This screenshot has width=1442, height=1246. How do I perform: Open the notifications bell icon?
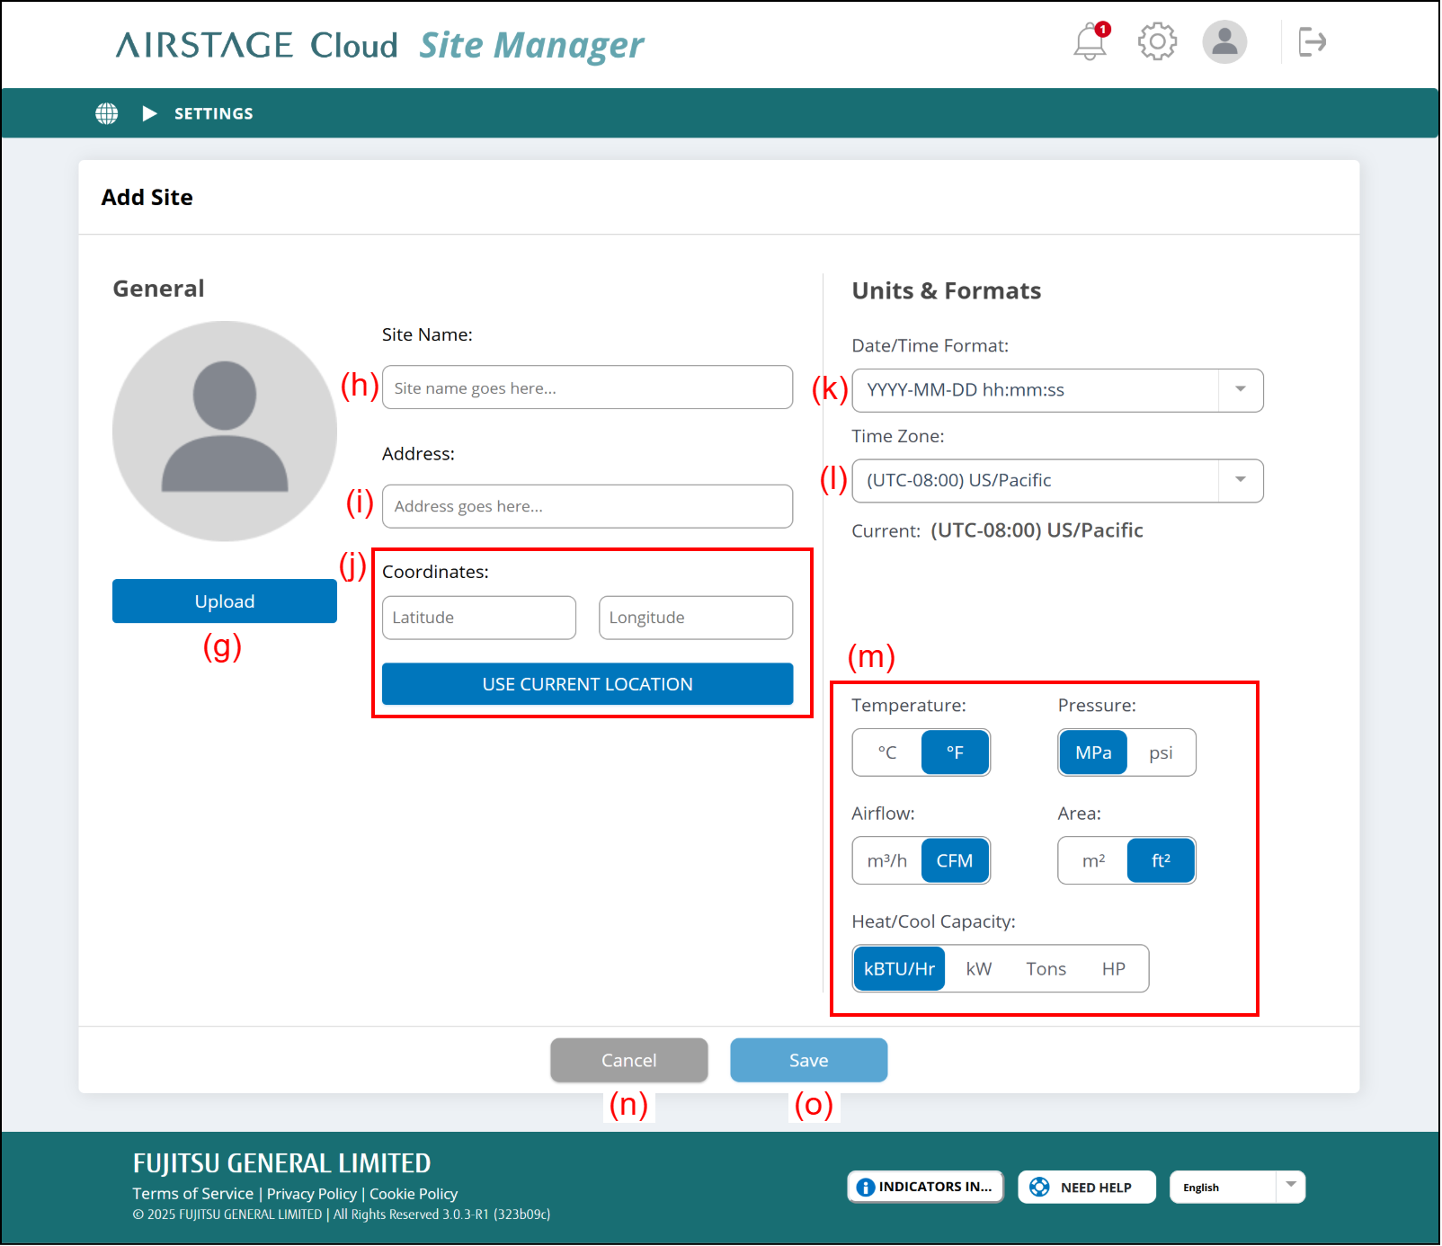pos(1090,42)
